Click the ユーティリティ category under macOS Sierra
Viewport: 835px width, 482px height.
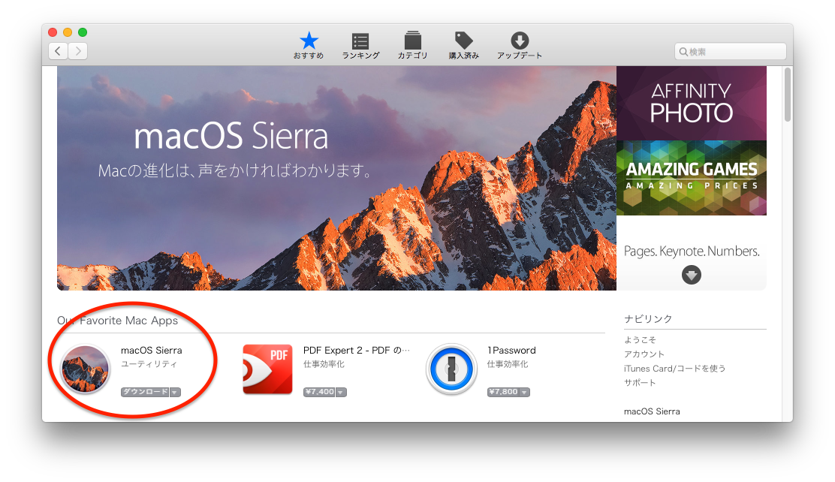click(x=149, y=364)
